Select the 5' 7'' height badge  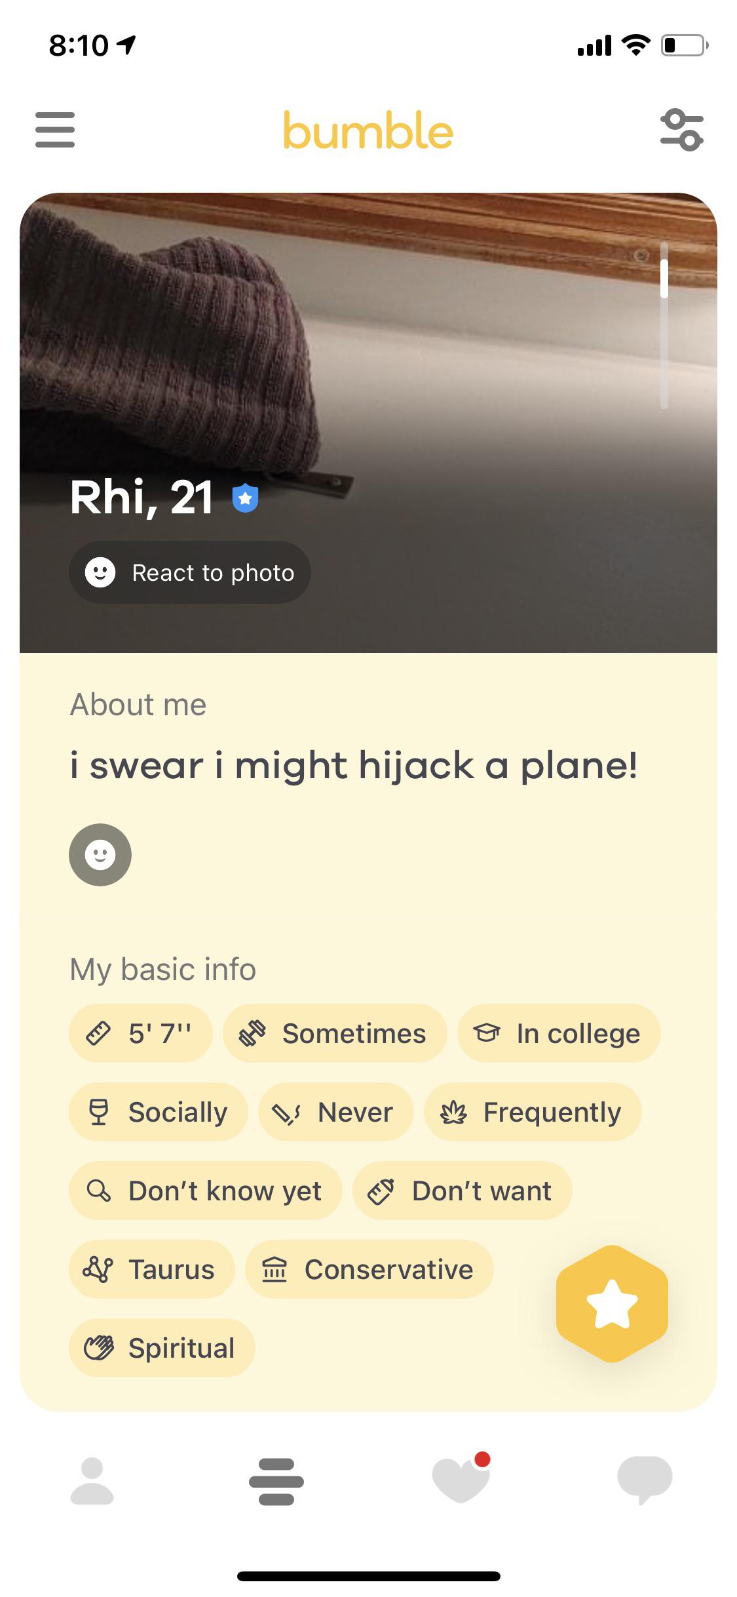pyautogui.click(x=141, y=1033)
